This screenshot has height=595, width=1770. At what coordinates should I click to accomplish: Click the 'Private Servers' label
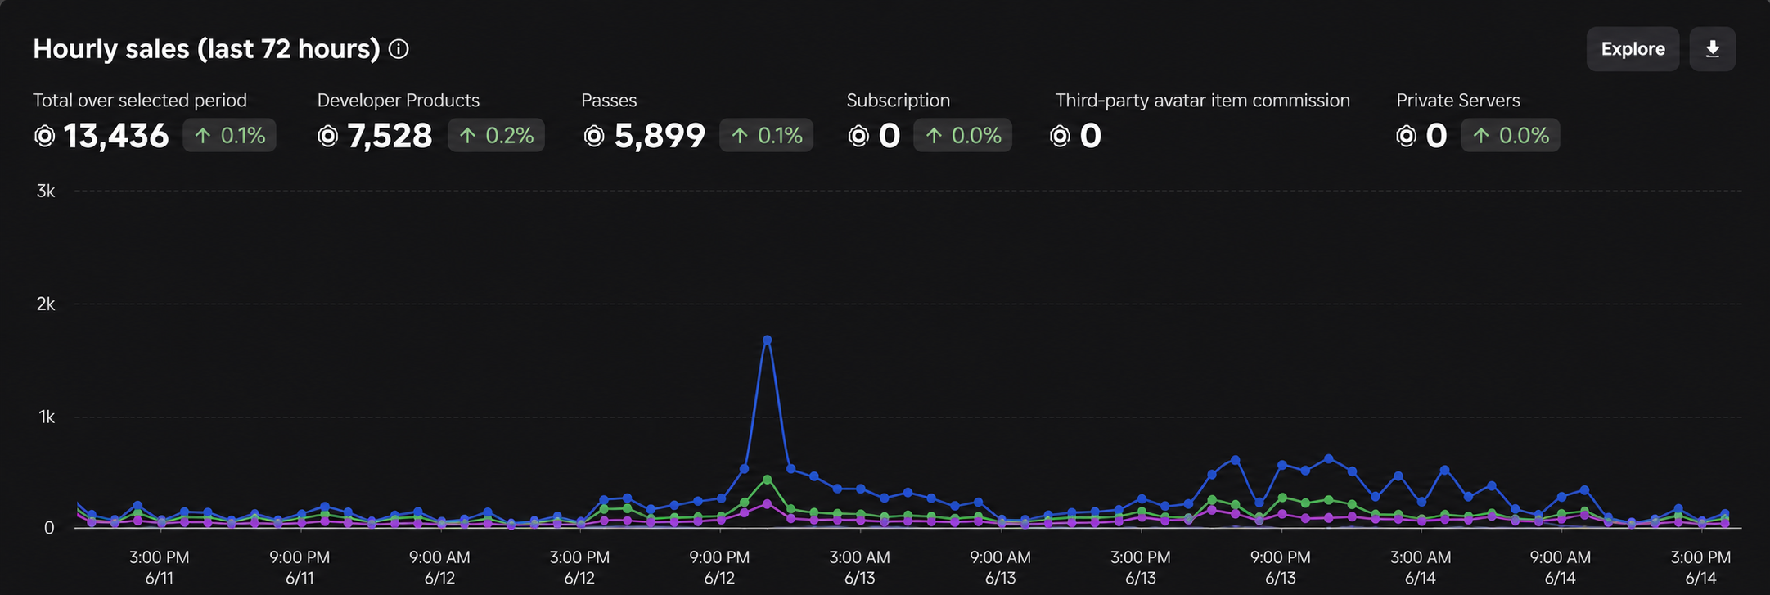[x=1457, y=101]
